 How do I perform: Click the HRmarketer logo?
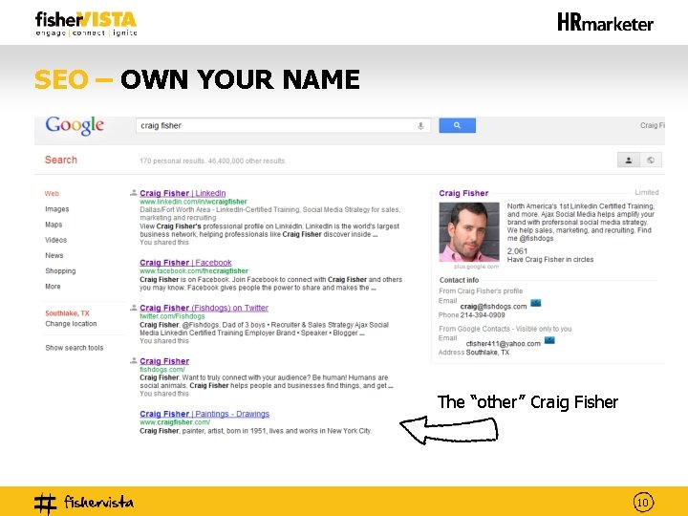pos(605,22)
